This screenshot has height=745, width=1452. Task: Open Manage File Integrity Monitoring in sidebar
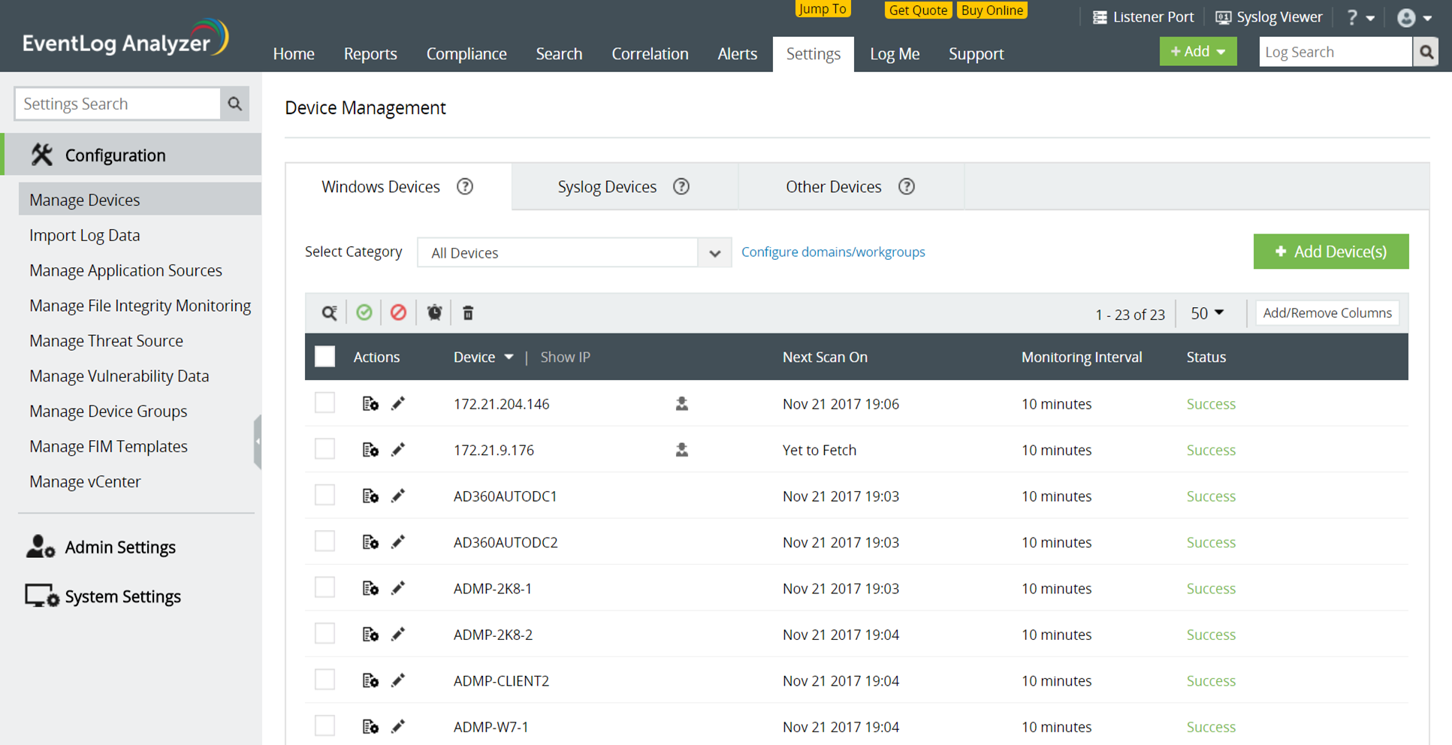click(x=140, y=306)
